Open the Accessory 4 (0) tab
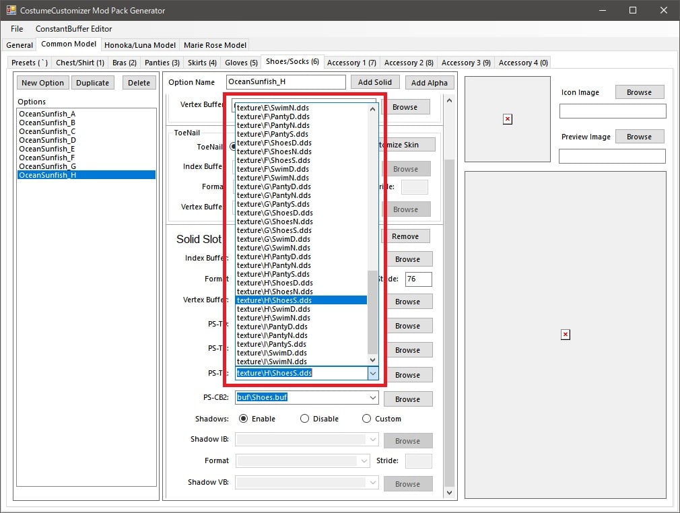680x513 pixels. 523,63
